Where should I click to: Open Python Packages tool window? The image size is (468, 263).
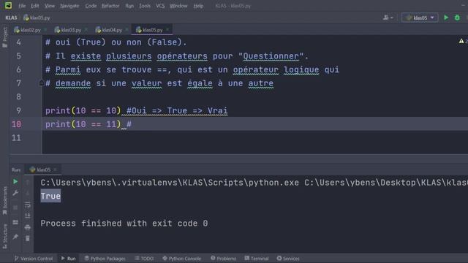105,258
